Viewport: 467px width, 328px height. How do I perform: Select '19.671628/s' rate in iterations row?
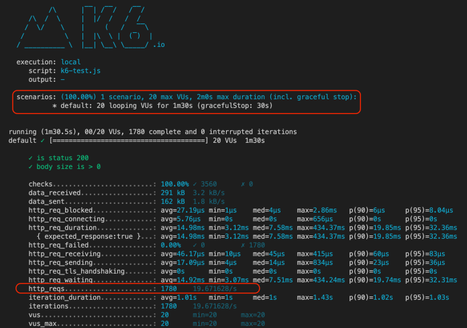pyautogui.click(x=215, y=307)
